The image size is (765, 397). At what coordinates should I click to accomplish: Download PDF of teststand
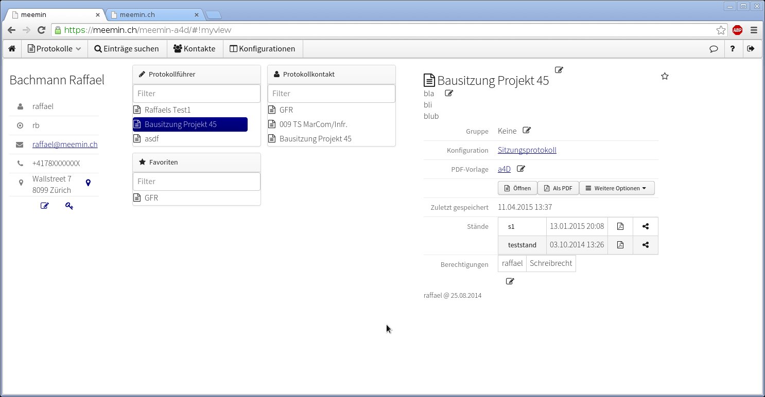click(x=620, y=245)
